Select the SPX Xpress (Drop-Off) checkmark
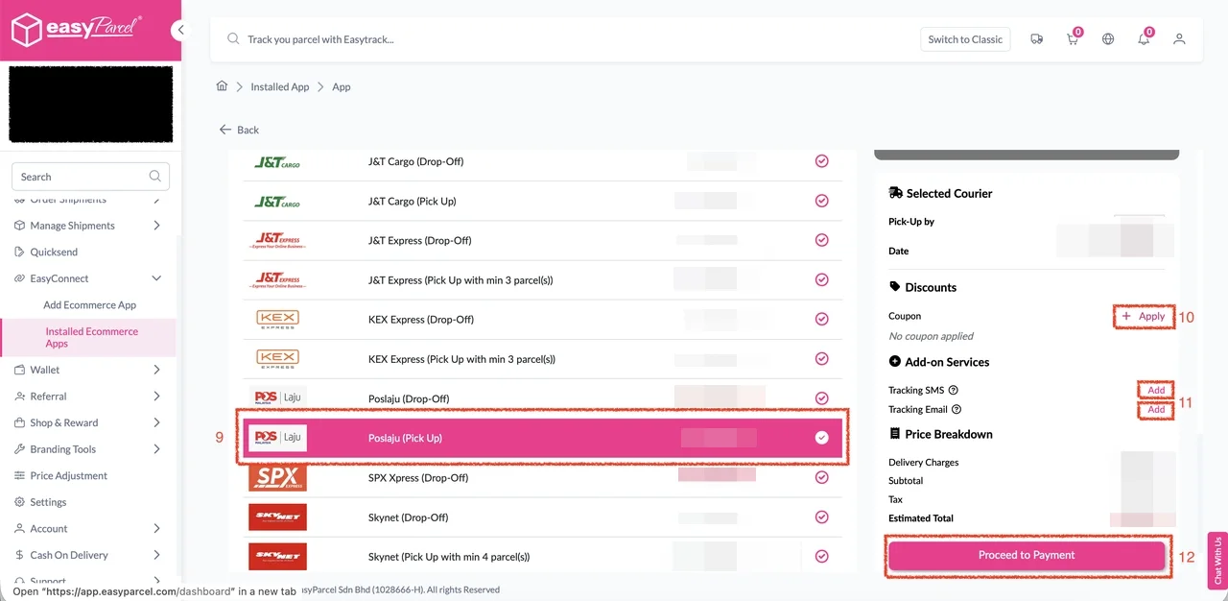The width and height of the screenshot is (1228, 601). coord(821,477)
